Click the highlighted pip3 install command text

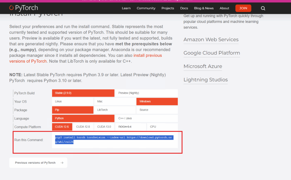tap(114, 138)
